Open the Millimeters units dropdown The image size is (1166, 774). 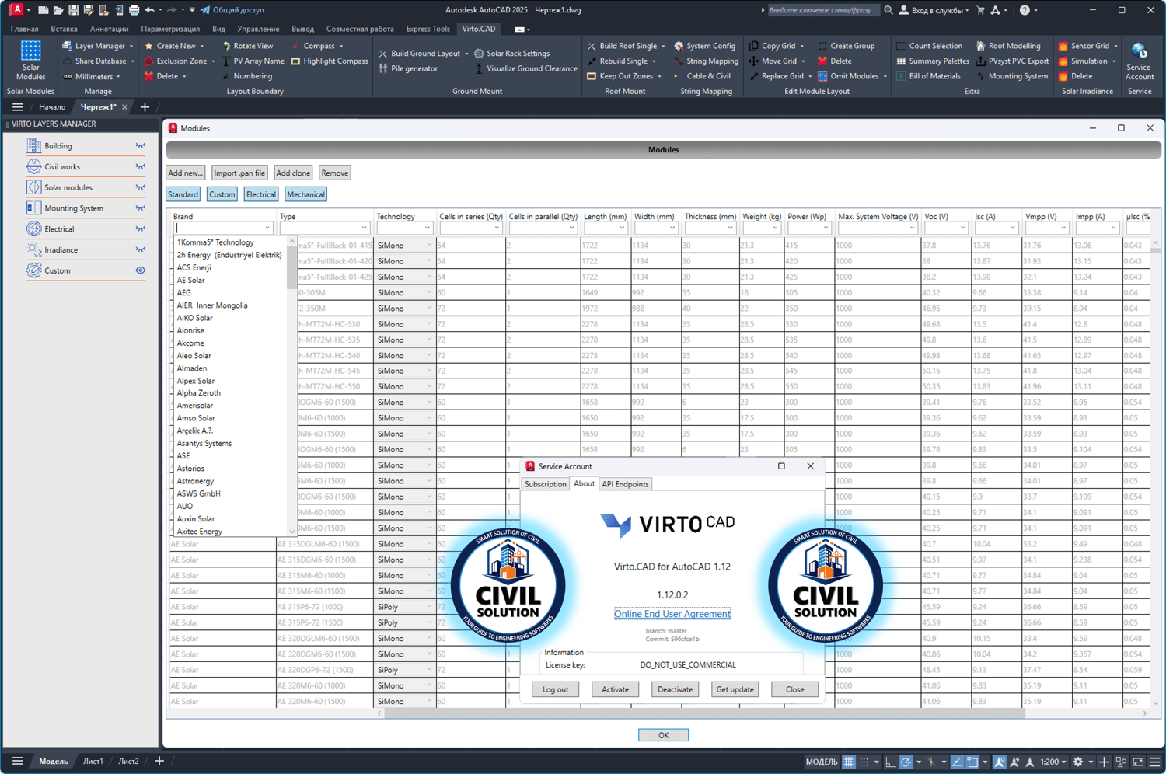118,76
